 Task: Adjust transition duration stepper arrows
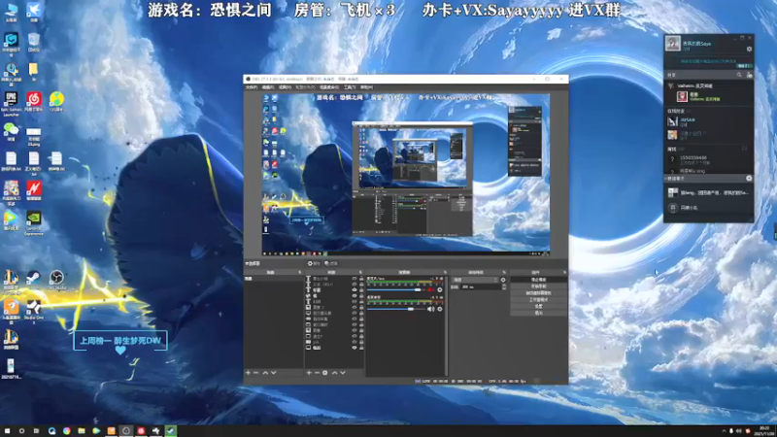point(503,286)
